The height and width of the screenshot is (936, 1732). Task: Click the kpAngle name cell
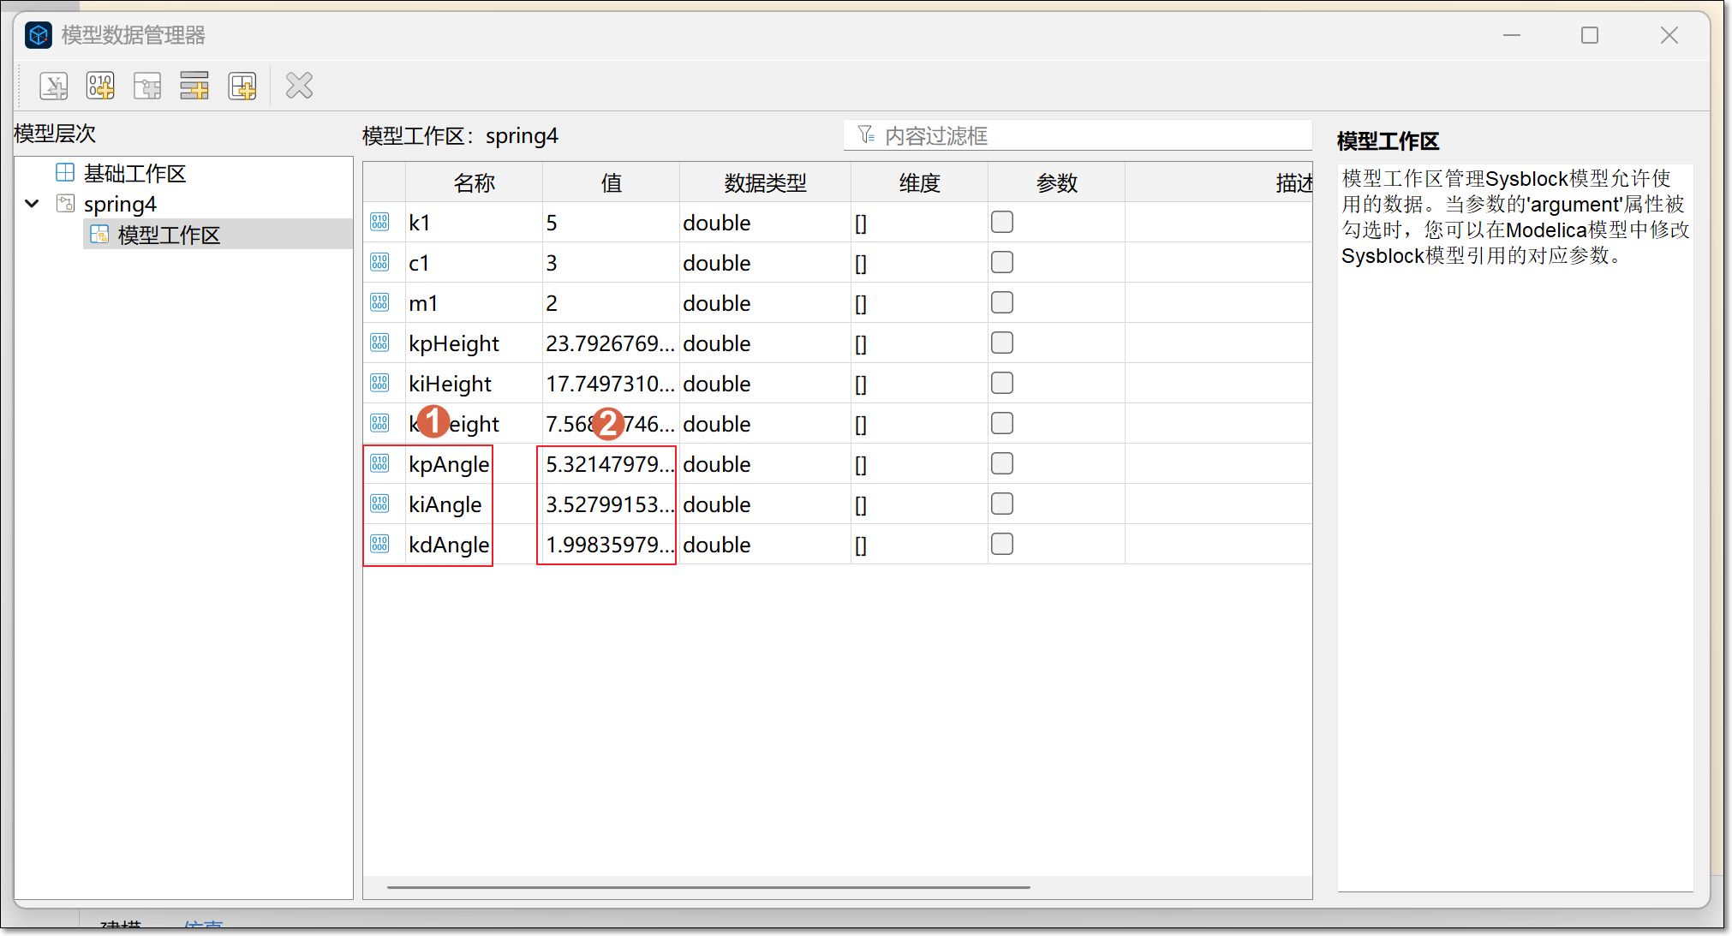[x=474, y=464]
